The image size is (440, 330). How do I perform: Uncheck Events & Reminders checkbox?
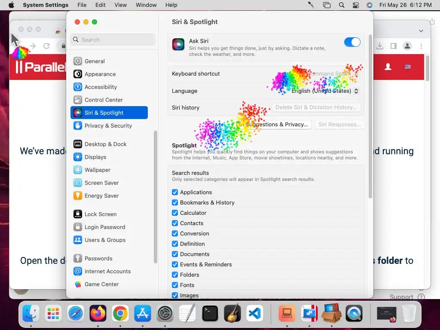pos(175,264)
